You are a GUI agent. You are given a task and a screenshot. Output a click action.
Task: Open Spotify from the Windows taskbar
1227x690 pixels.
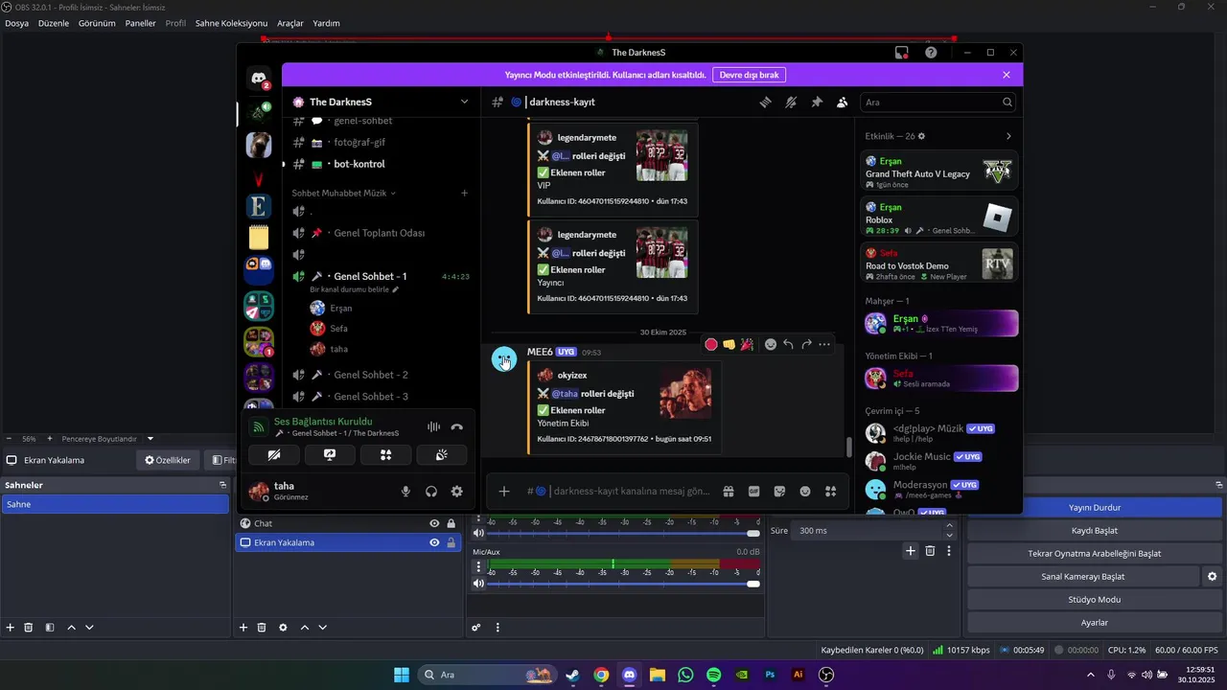click(713, 675)
